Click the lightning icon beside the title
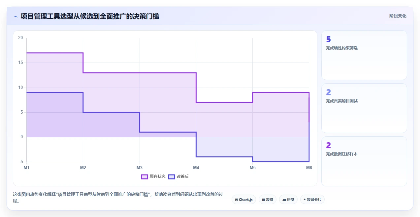420x217 pixels. [16, 16]
